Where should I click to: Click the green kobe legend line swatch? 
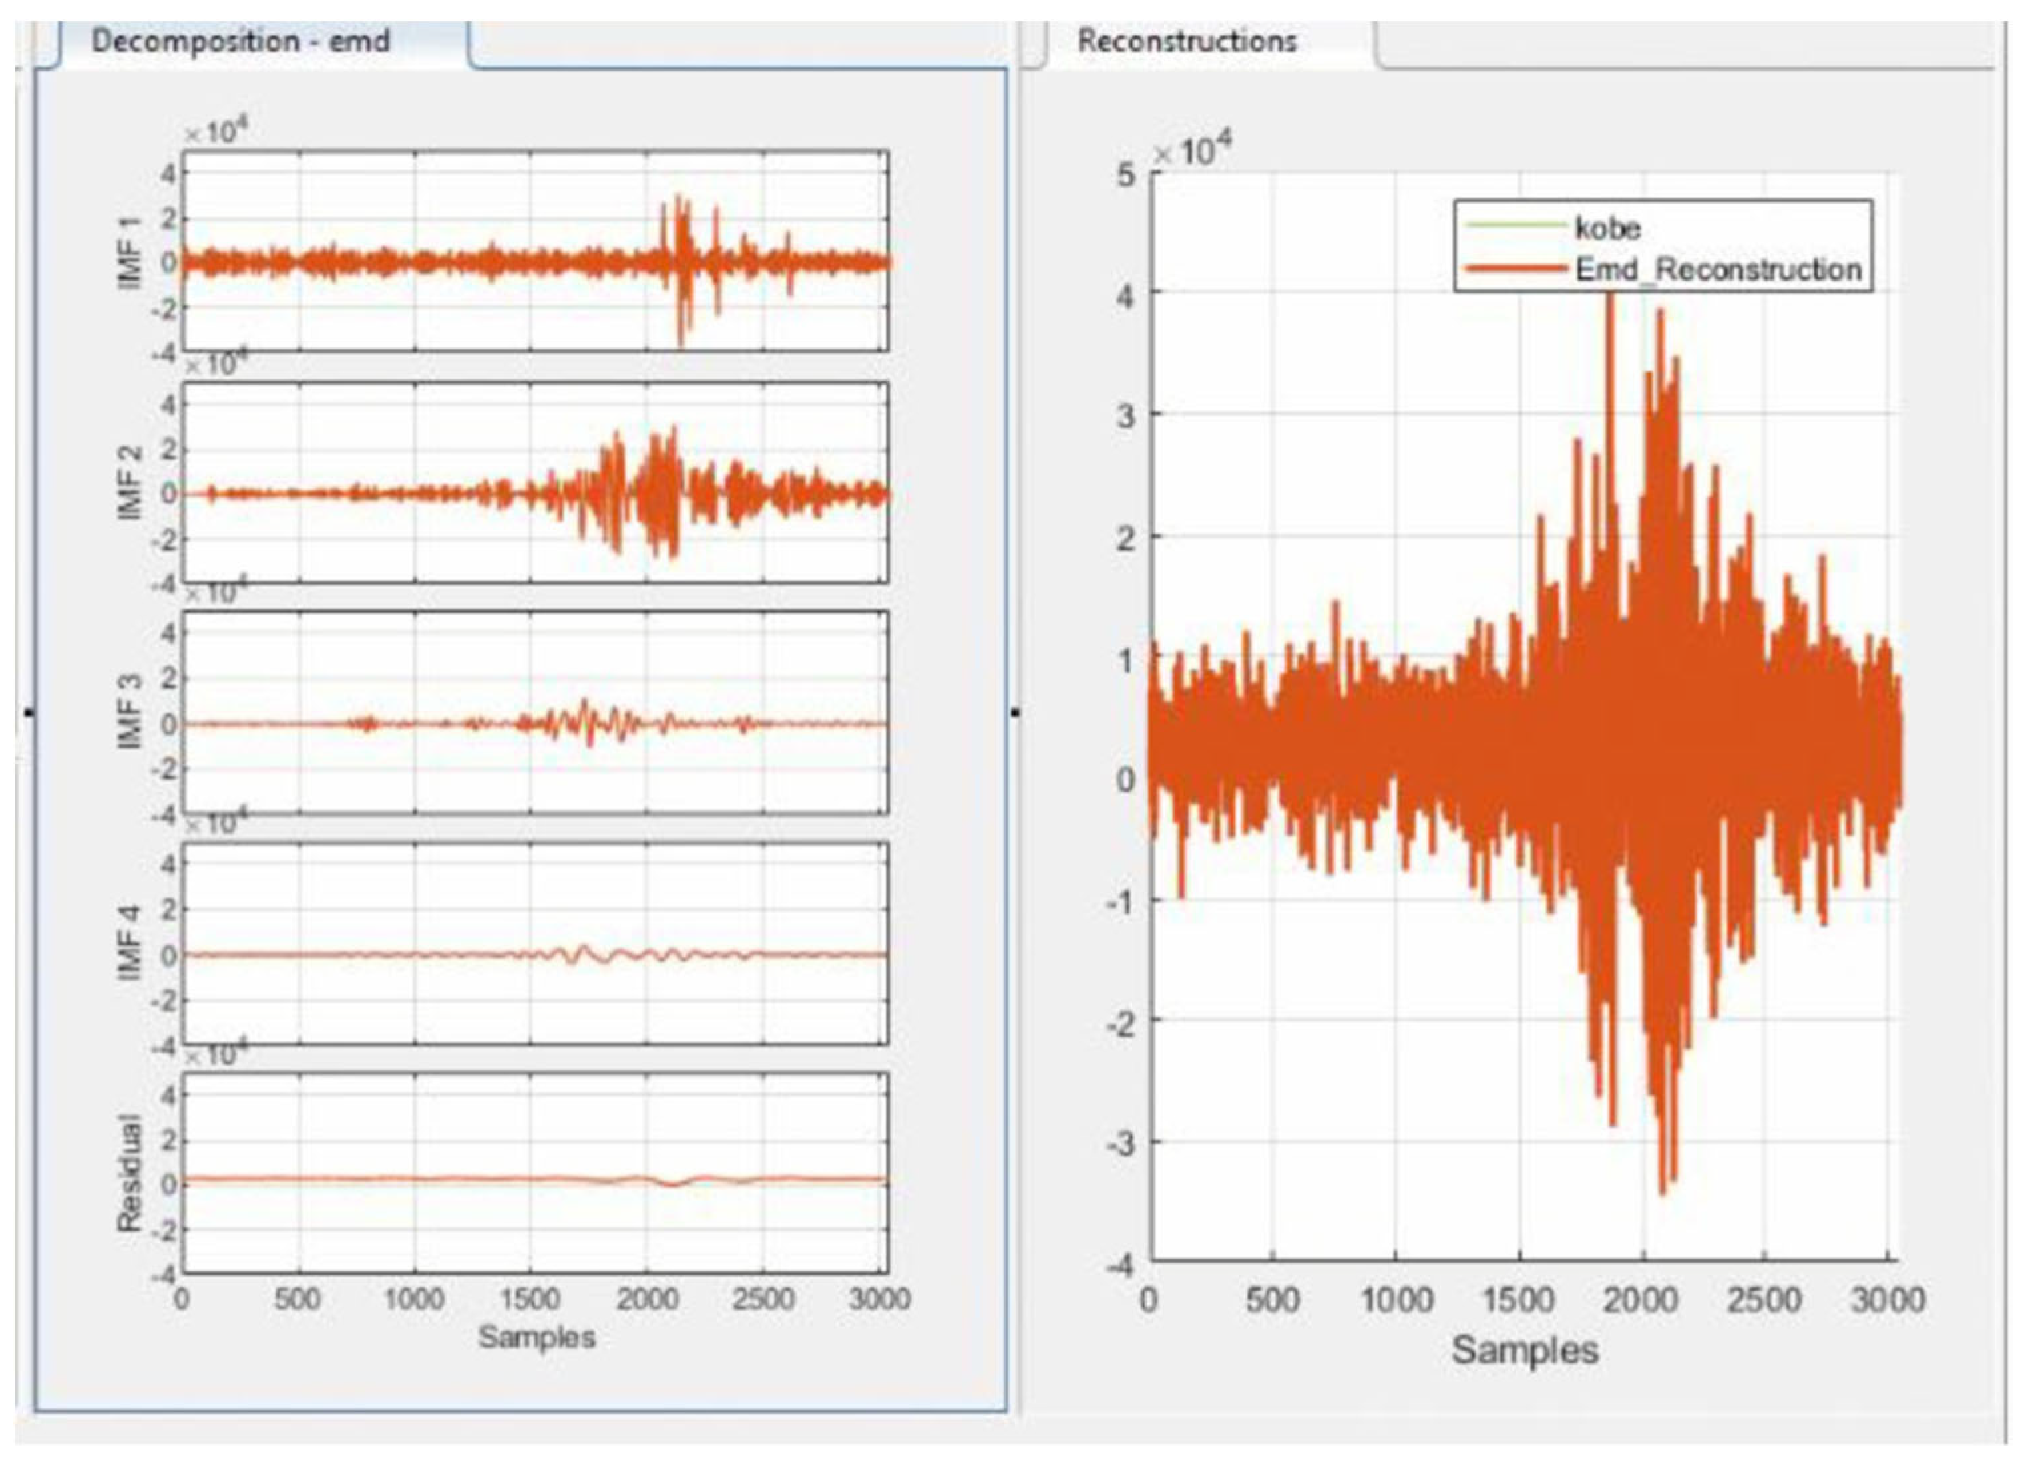1514,225
